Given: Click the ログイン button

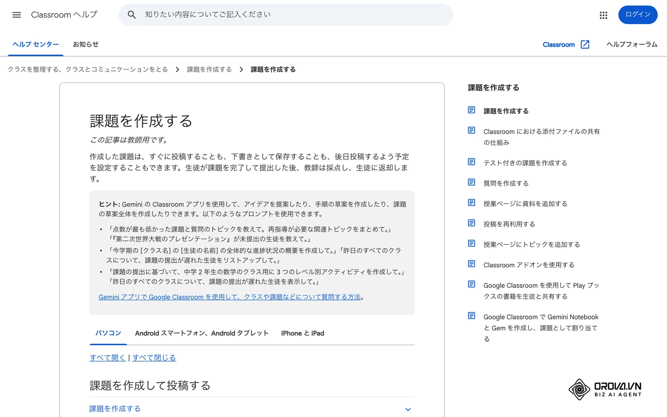Looking at the screenshot, I should (x=638, y=15).
